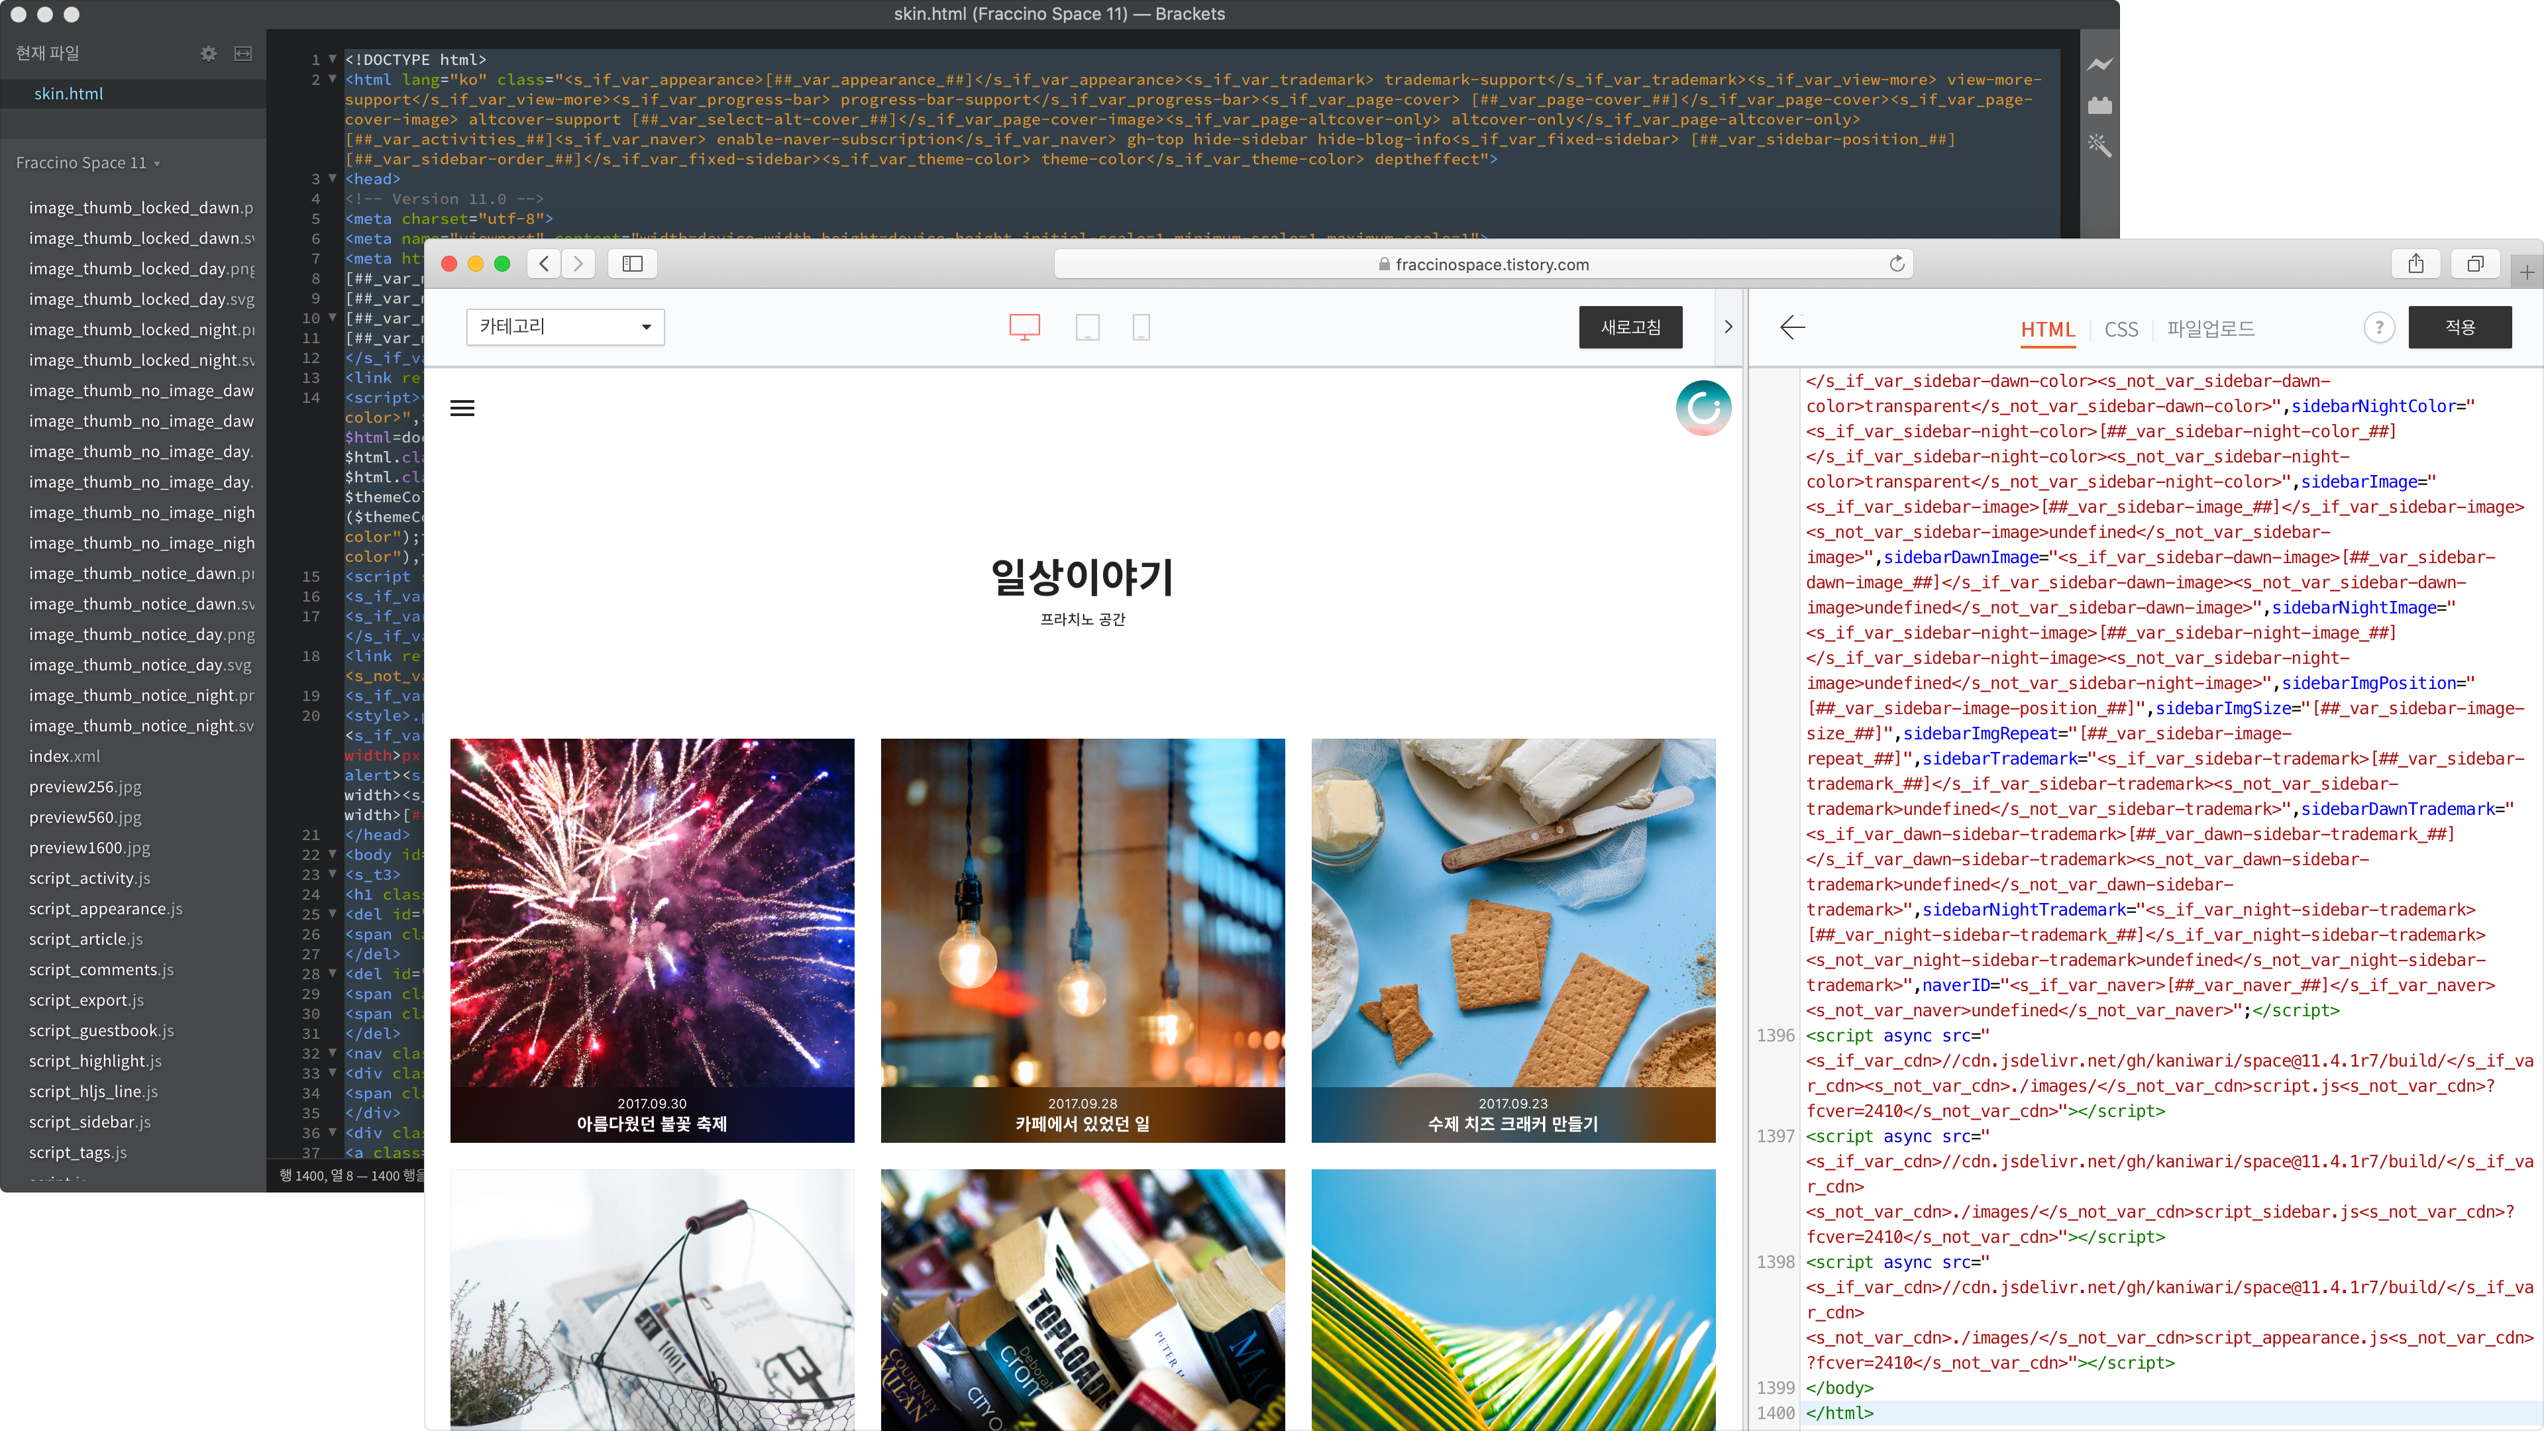Viewport: 2544px width, 1431px height.
Task: Fold the div at line 36
Action: (333, 1133)
